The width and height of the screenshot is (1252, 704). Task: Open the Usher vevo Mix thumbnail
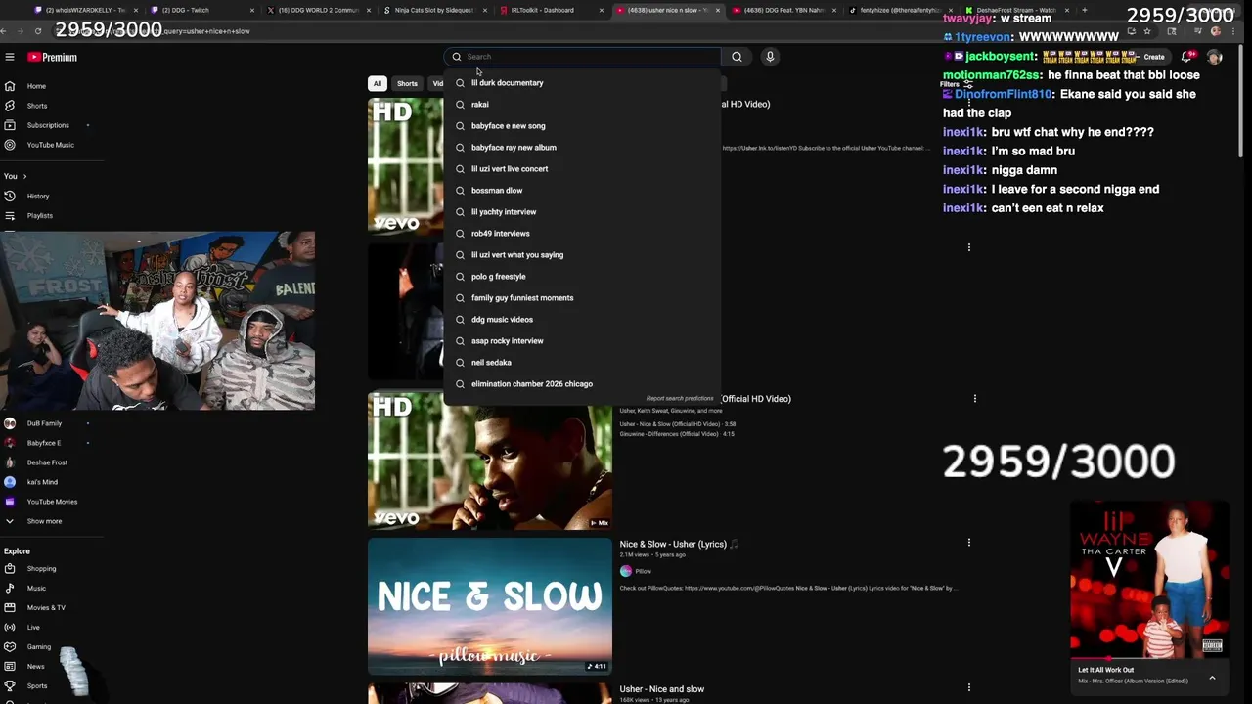(x=490, y=461)
